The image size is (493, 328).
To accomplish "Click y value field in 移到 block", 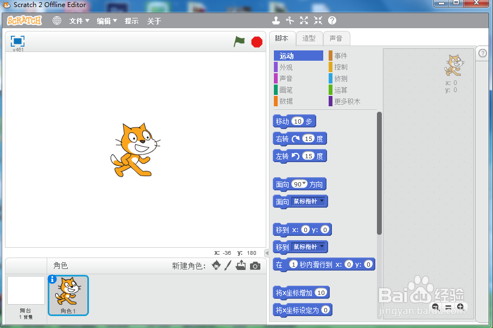I will [325, 230].
